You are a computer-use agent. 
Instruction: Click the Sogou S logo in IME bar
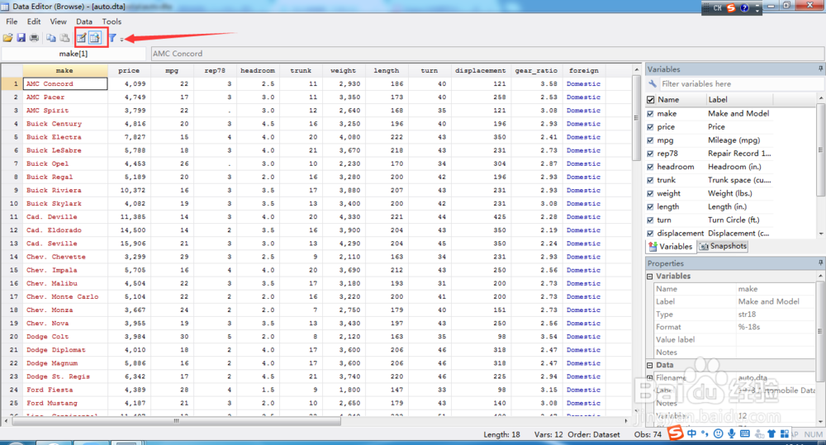676,433
